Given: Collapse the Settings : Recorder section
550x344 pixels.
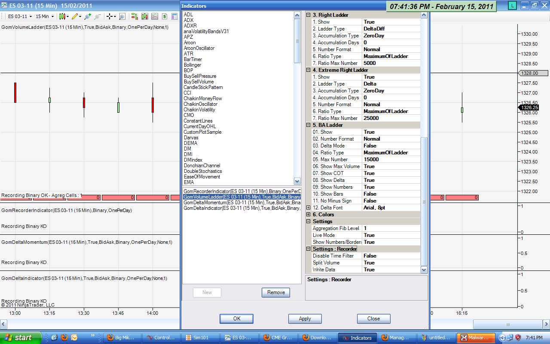Looking at the screenshot, I should [308, 249].
